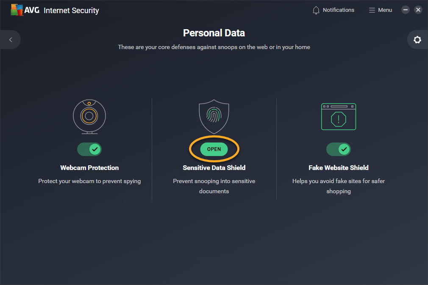
Task: Turn off the Fake Website Shield toggle
Action: pos(339,149)
